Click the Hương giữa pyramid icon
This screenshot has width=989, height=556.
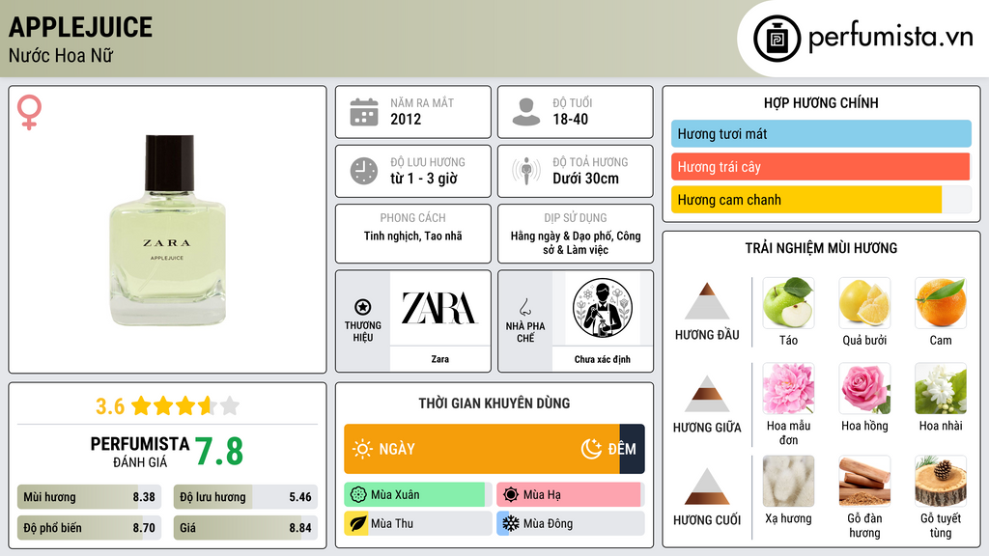[x=707, y=394]
